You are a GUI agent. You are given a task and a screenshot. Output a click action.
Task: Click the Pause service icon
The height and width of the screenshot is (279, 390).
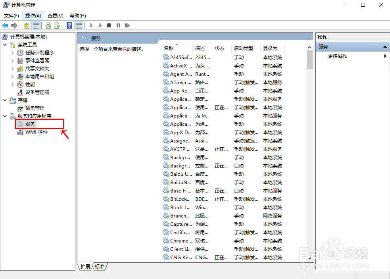pyautogui.click(x=118, y=25)
